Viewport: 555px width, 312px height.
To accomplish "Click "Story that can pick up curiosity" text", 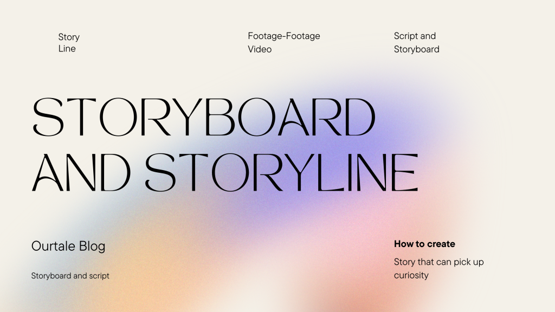I will pyautogui.click(x=438, y=268).
